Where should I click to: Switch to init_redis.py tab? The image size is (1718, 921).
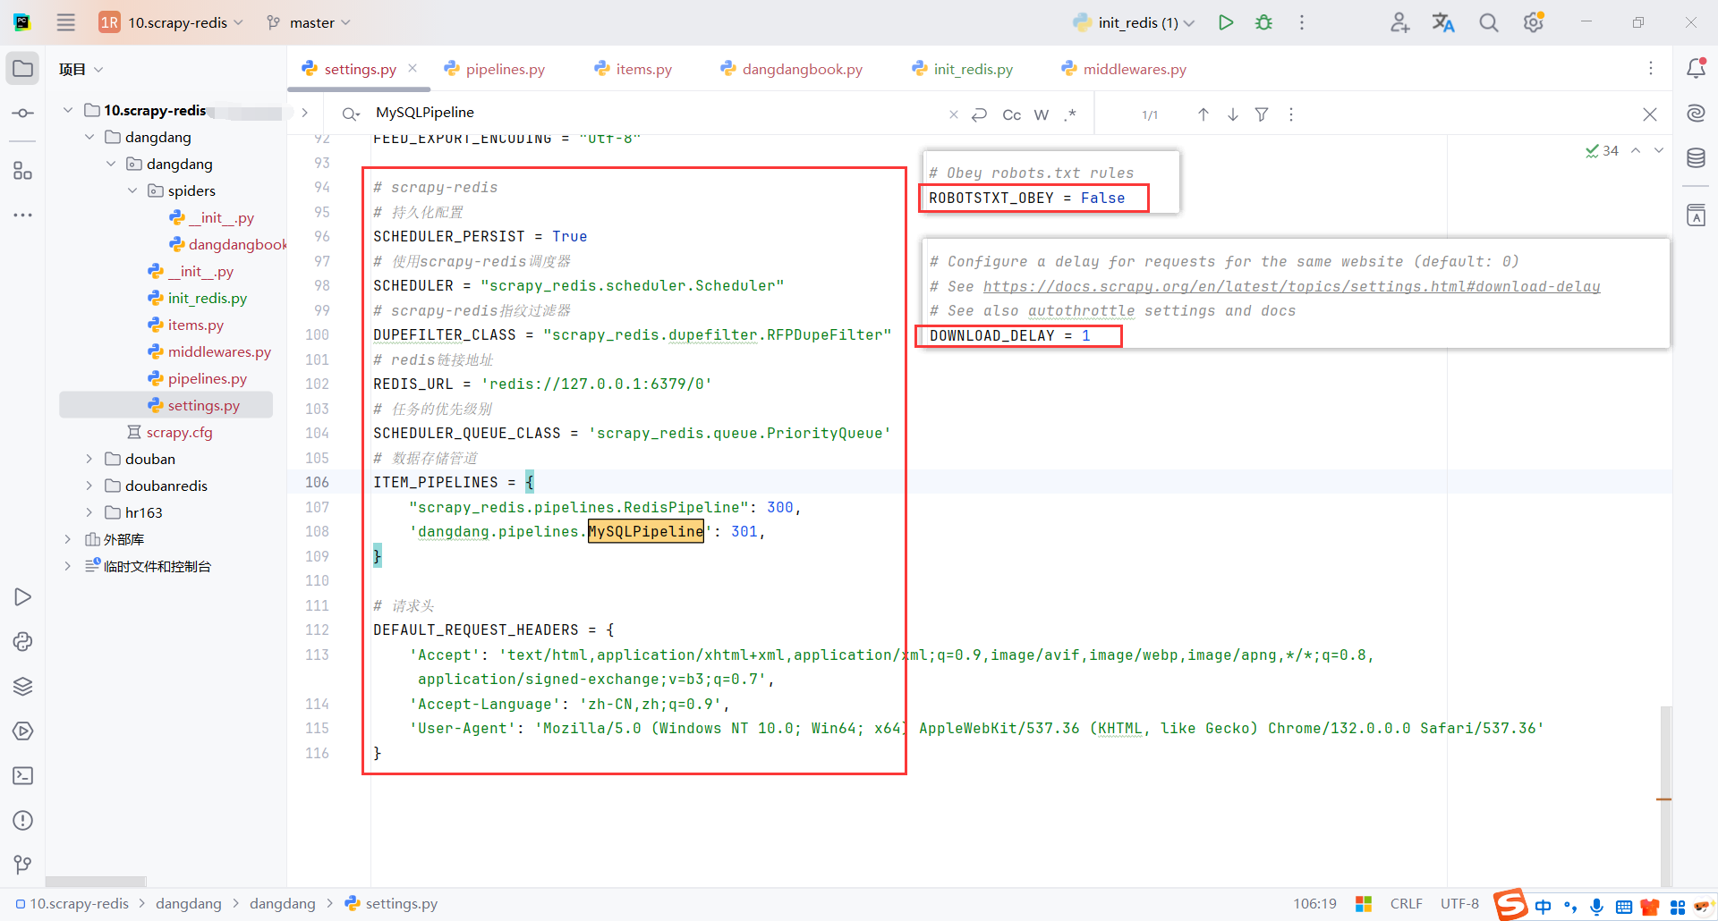[x=963, y=69]
